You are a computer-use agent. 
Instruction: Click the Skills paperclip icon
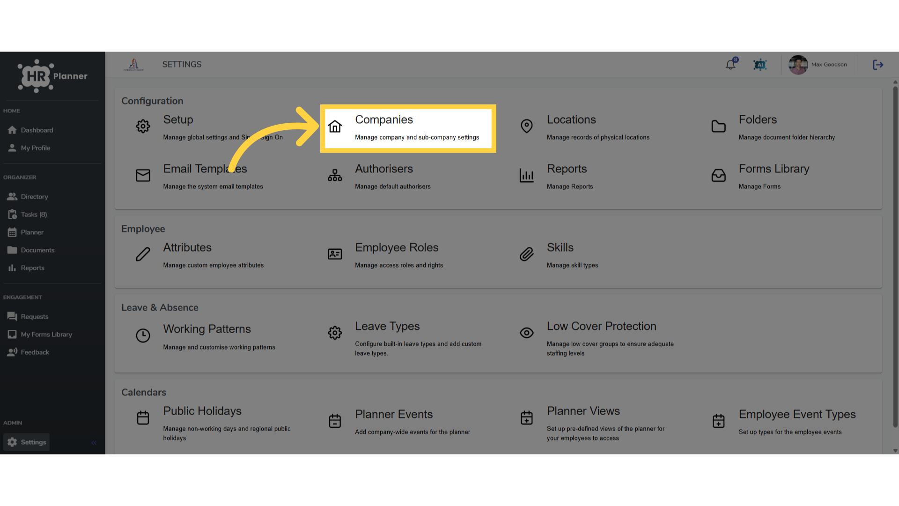point(527,254)
